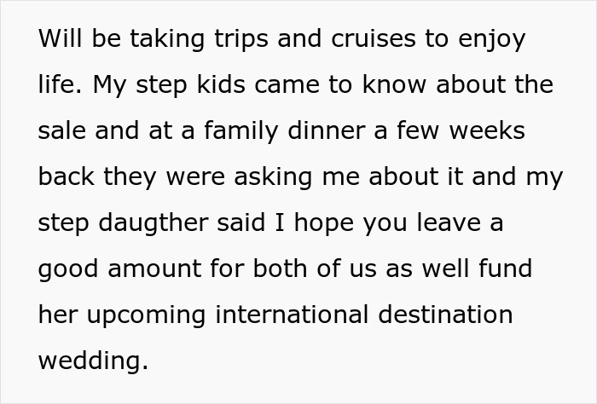Click the word "sale" in the third line
This screenshot has width=597, height=404.
point(61,130)
